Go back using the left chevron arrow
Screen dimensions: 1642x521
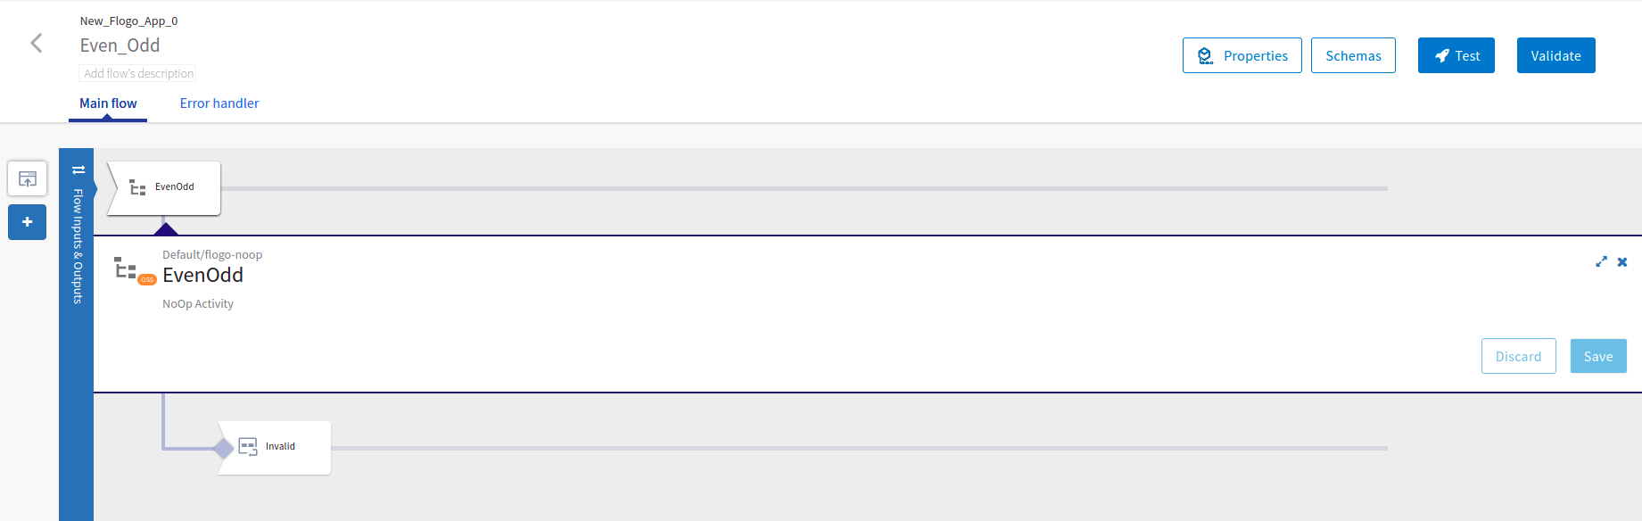[37, 43]
